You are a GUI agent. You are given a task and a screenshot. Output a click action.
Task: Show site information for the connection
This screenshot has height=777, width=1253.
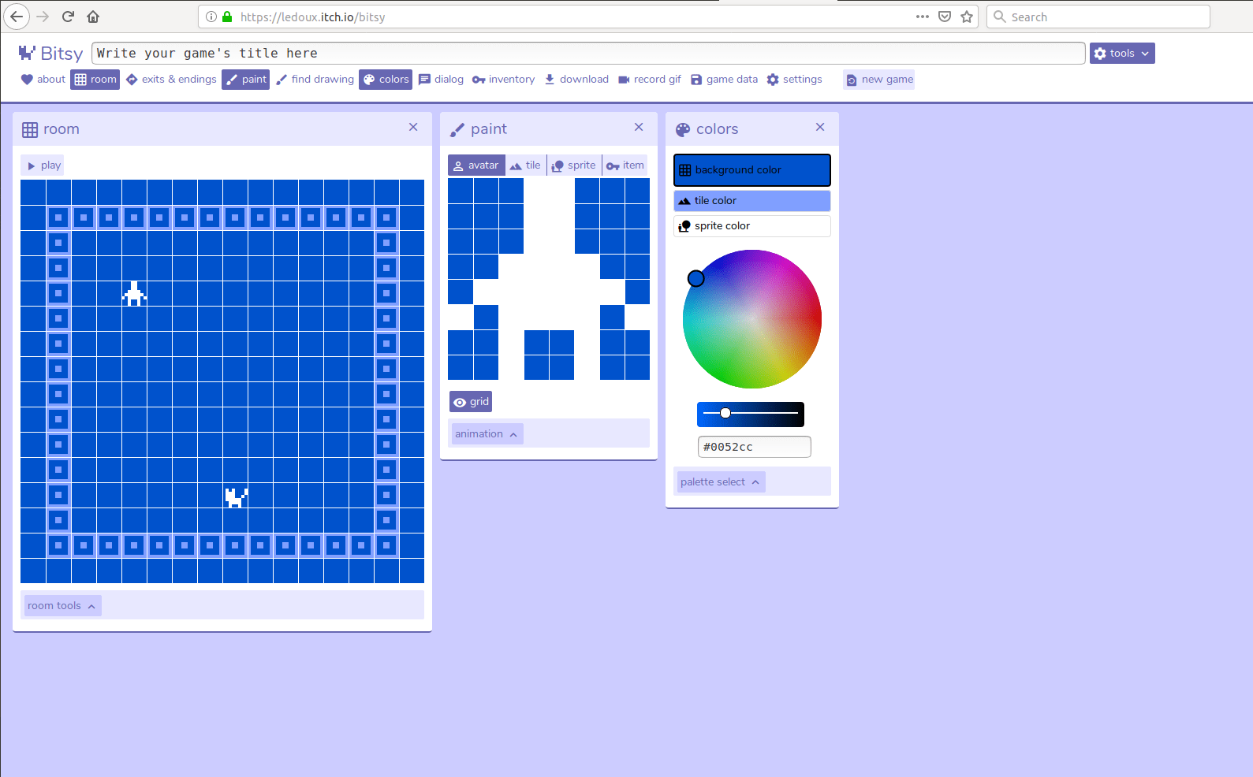[x=211, y=17]
